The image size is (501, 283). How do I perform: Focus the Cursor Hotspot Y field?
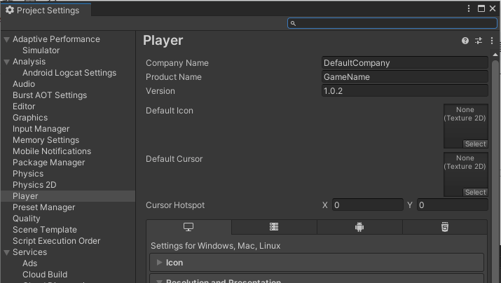pyautogui.click(x=453, y=205)
